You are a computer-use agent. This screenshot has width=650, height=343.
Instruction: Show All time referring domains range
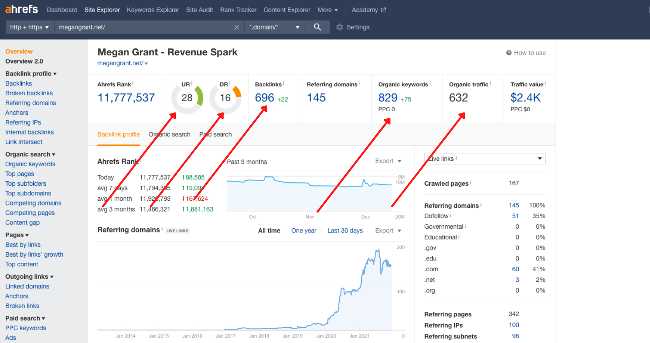click(269, 231)
